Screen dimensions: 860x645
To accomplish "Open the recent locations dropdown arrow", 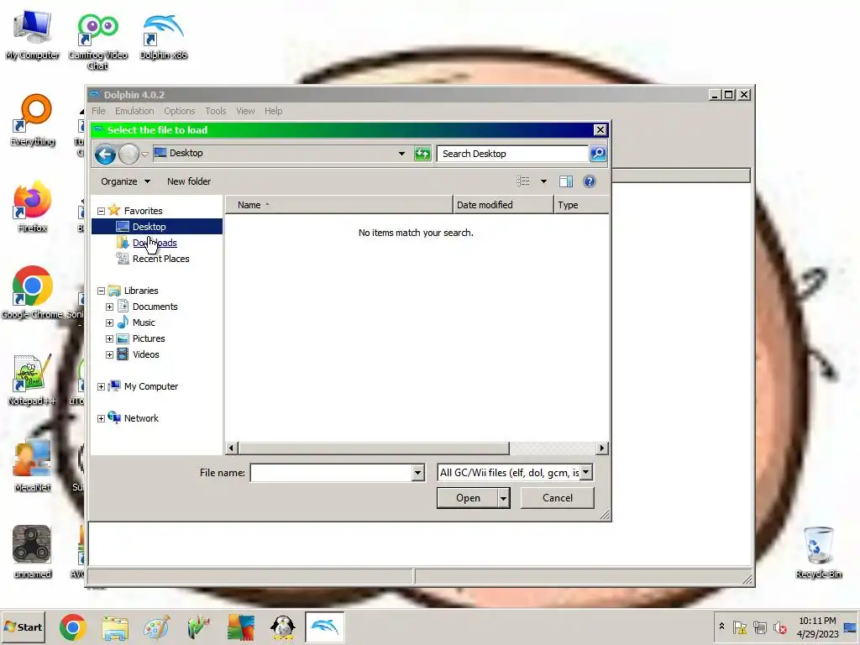I will pos(144,155).
